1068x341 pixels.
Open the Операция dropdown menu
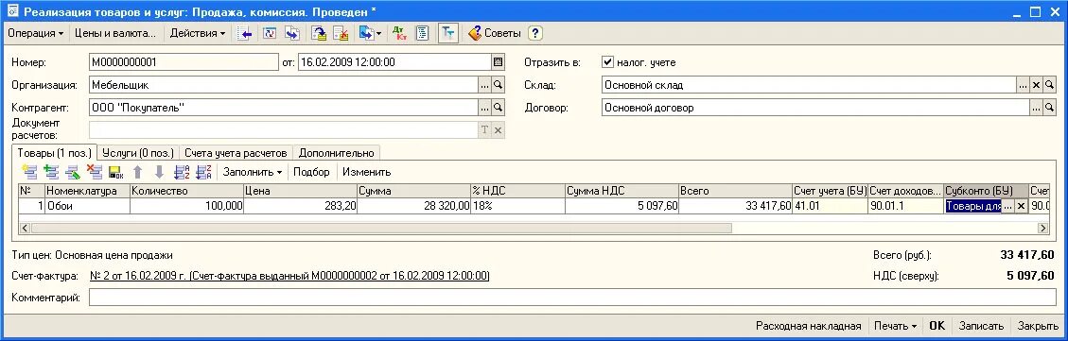coord(35,33)
